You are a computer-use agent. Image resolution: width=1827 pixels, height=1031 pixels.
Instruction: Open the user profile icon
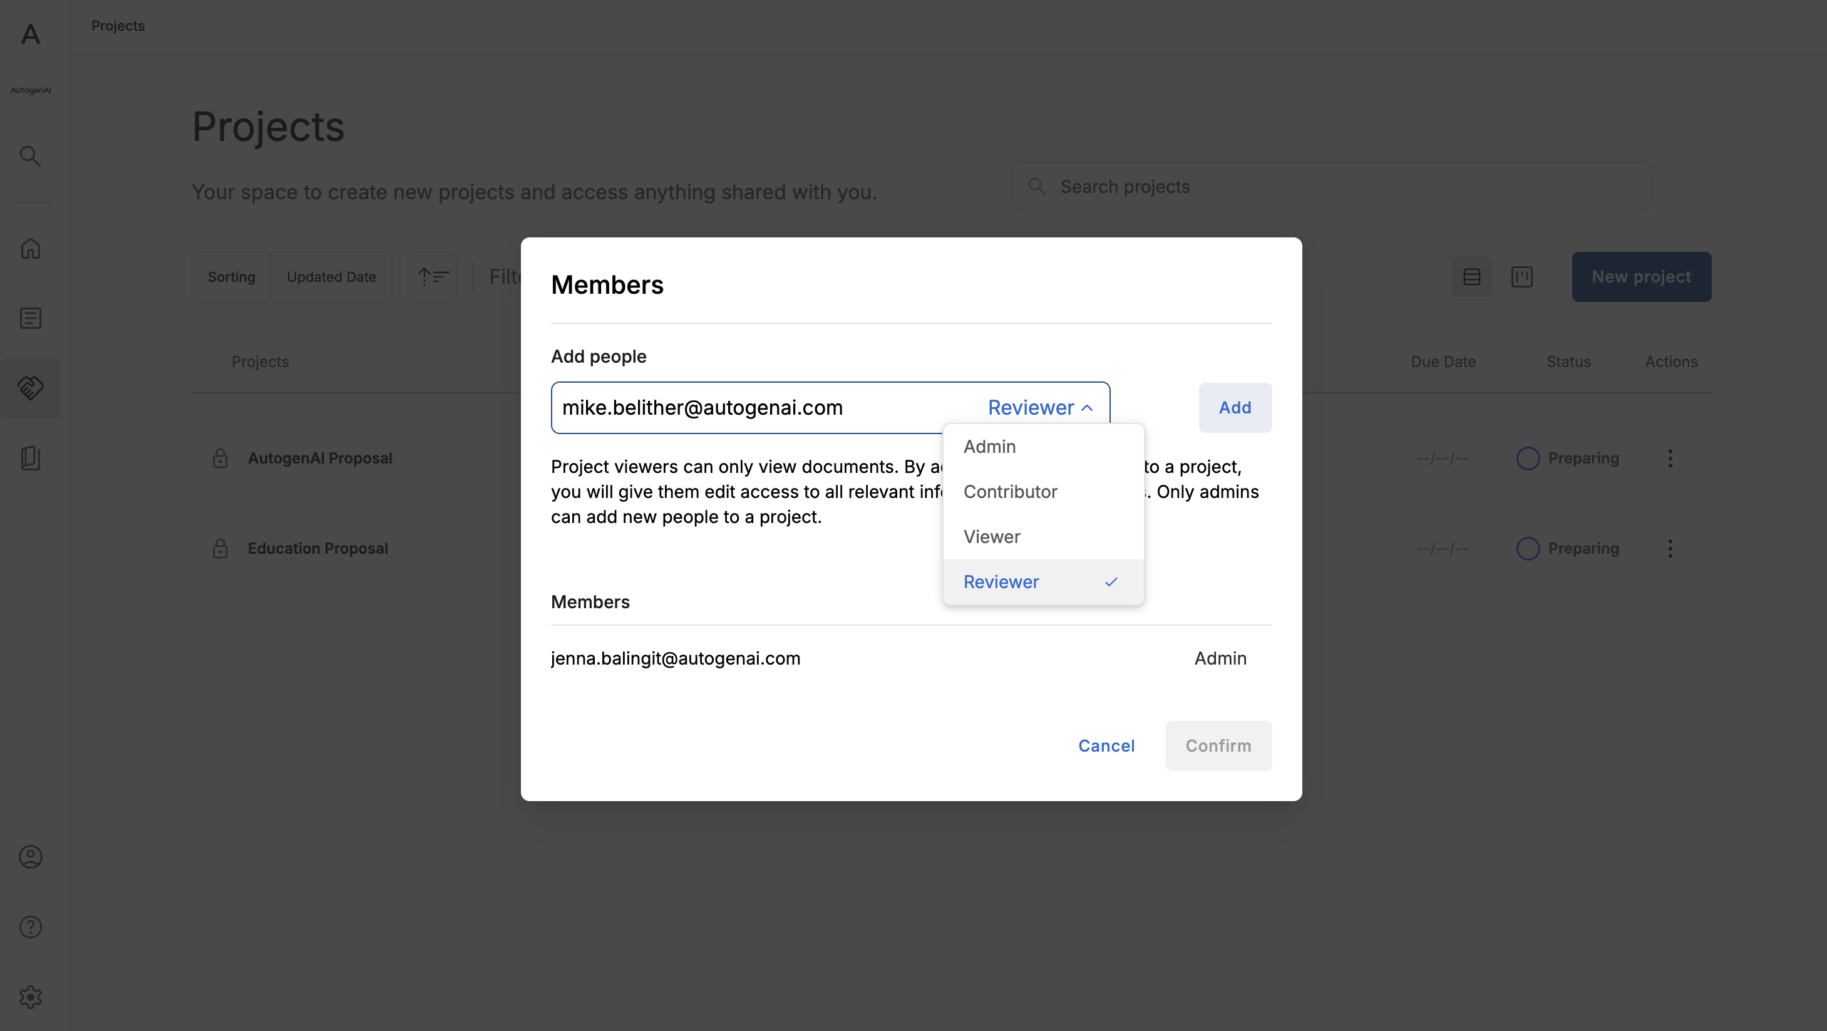click(x=31, y=856)
